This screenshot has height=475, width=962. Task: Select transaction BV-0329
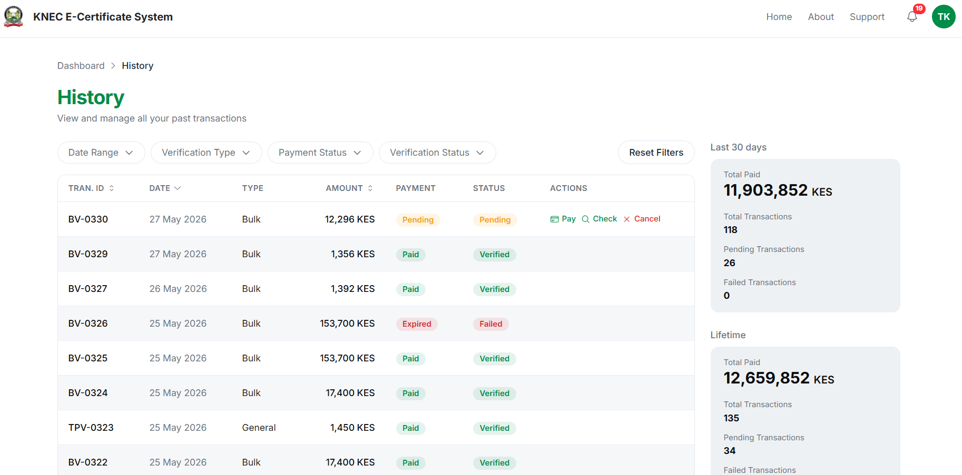[x=88, y=254]
